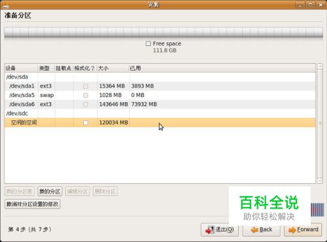Sort by the 挂载点 column header

64,68
